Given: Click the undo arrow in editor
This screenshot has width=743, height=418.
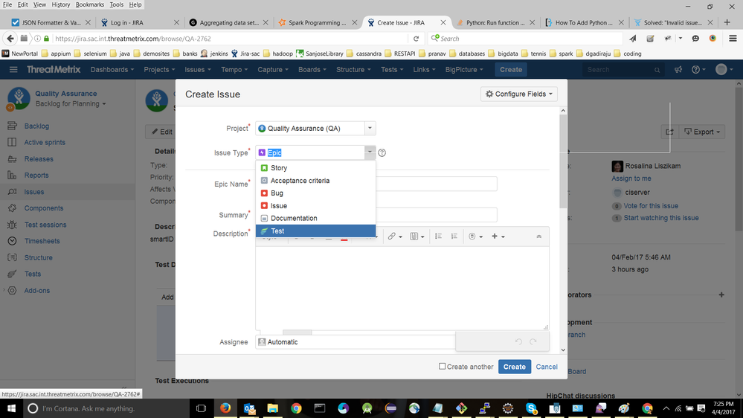Looking at the screenshot, I should click(x=518, y=341).
